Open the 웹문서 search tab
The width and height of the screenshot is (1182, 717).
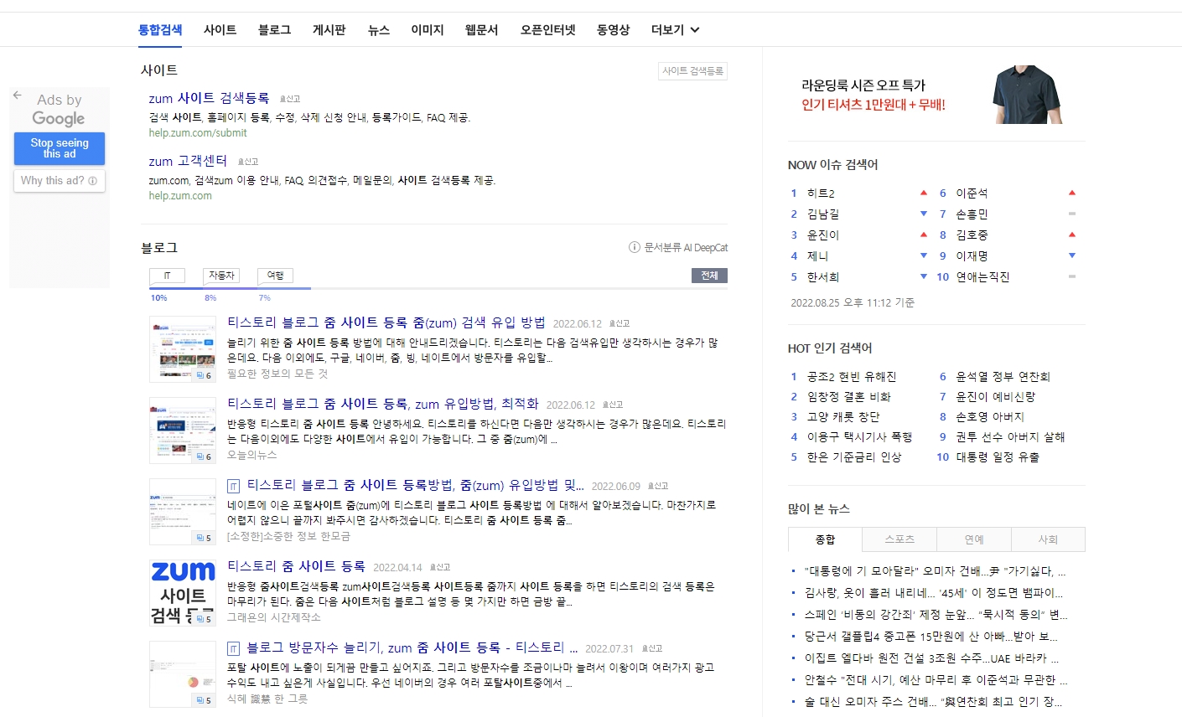[482, 30]
